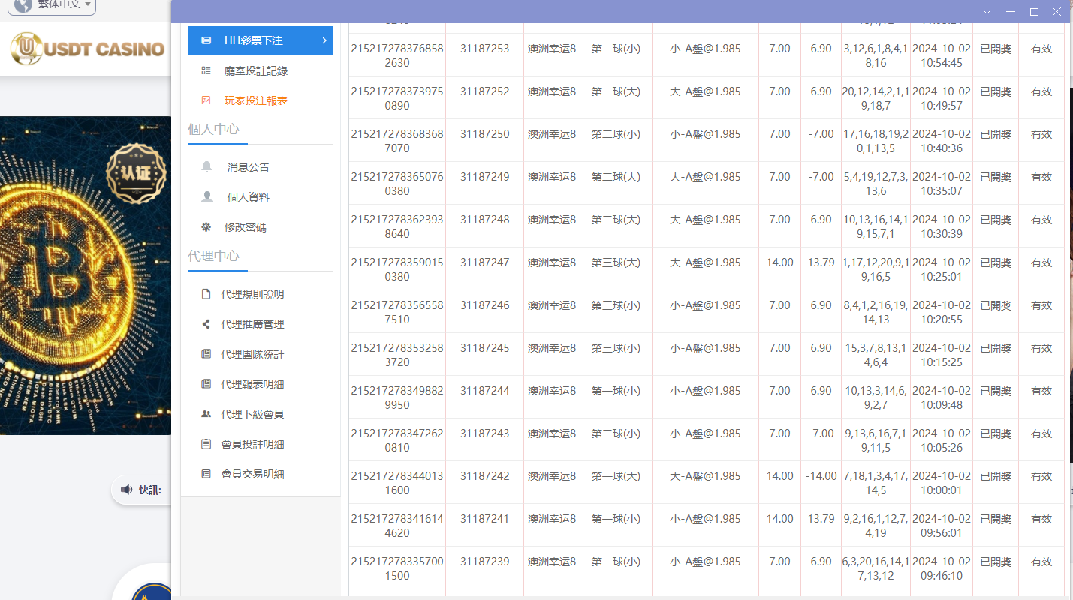Open the 繁体中文 language dropdown
Viewport: 1073px width, 600px height.
click(x=51, y=4)
